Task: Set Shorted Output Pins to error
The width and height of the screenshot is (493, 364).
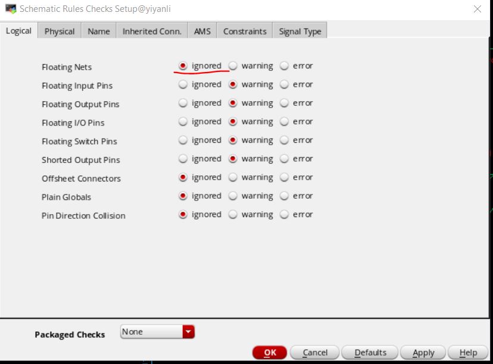Action: [x=284, y=159]
